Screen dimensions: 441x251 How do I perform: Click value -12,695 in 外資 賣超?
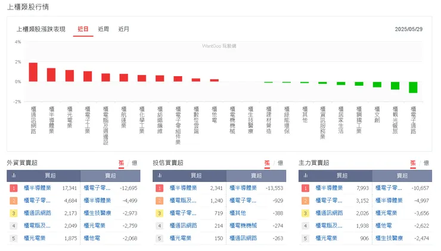129,188
